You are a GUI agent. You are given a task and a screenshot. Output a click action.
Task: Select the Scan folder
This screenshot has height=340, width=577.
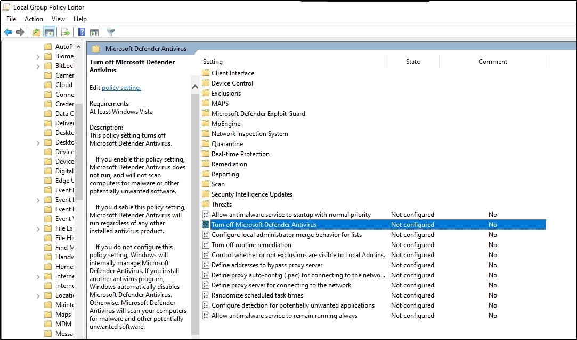214,184
